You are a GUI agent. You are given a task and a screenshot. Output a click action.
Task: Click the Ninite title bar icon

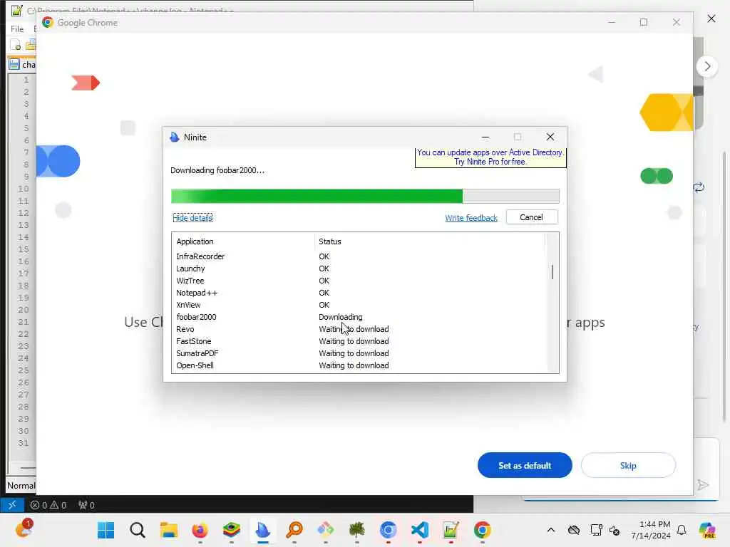click(175, 137)
